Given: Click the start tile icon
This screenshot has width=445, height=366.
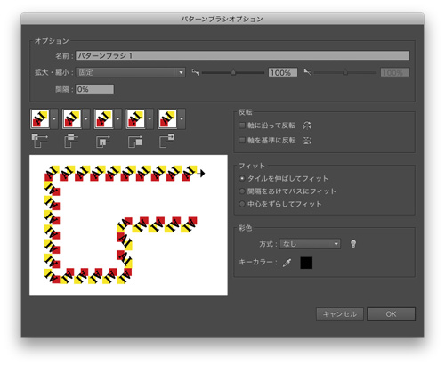Looking at the screenshot, I should [135, 141].
